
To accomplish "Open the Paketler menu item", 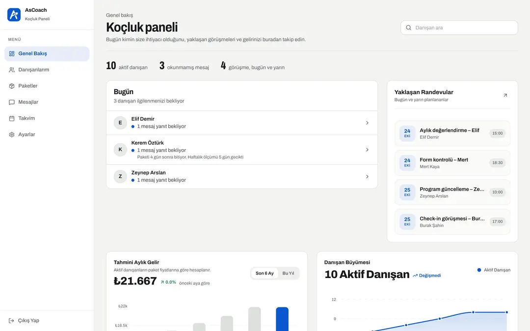I will point(47,86).
